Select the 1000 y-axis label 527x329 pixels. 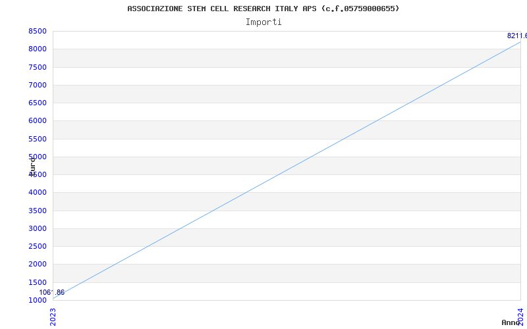tap(38, 300)
